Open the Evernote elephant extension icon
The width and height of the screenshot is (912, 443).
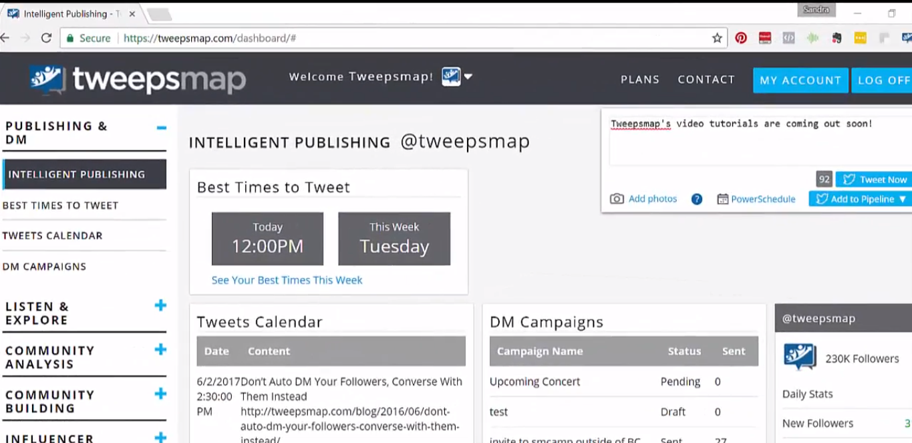837,38
